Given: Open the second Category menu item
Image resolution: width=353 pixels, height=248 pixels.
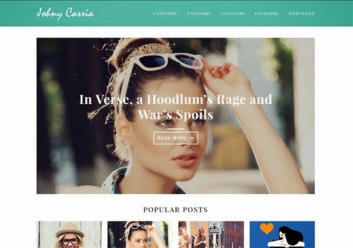Looking at the screenshot, I should click(199, 13).
